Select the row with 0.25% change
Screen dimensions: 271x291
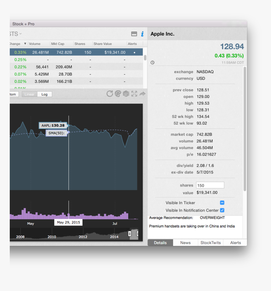point(76,60)
